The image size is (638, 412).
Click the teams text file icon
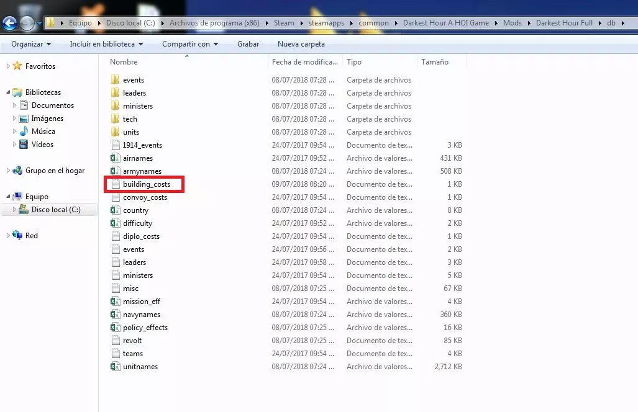(x=116, y=353)
